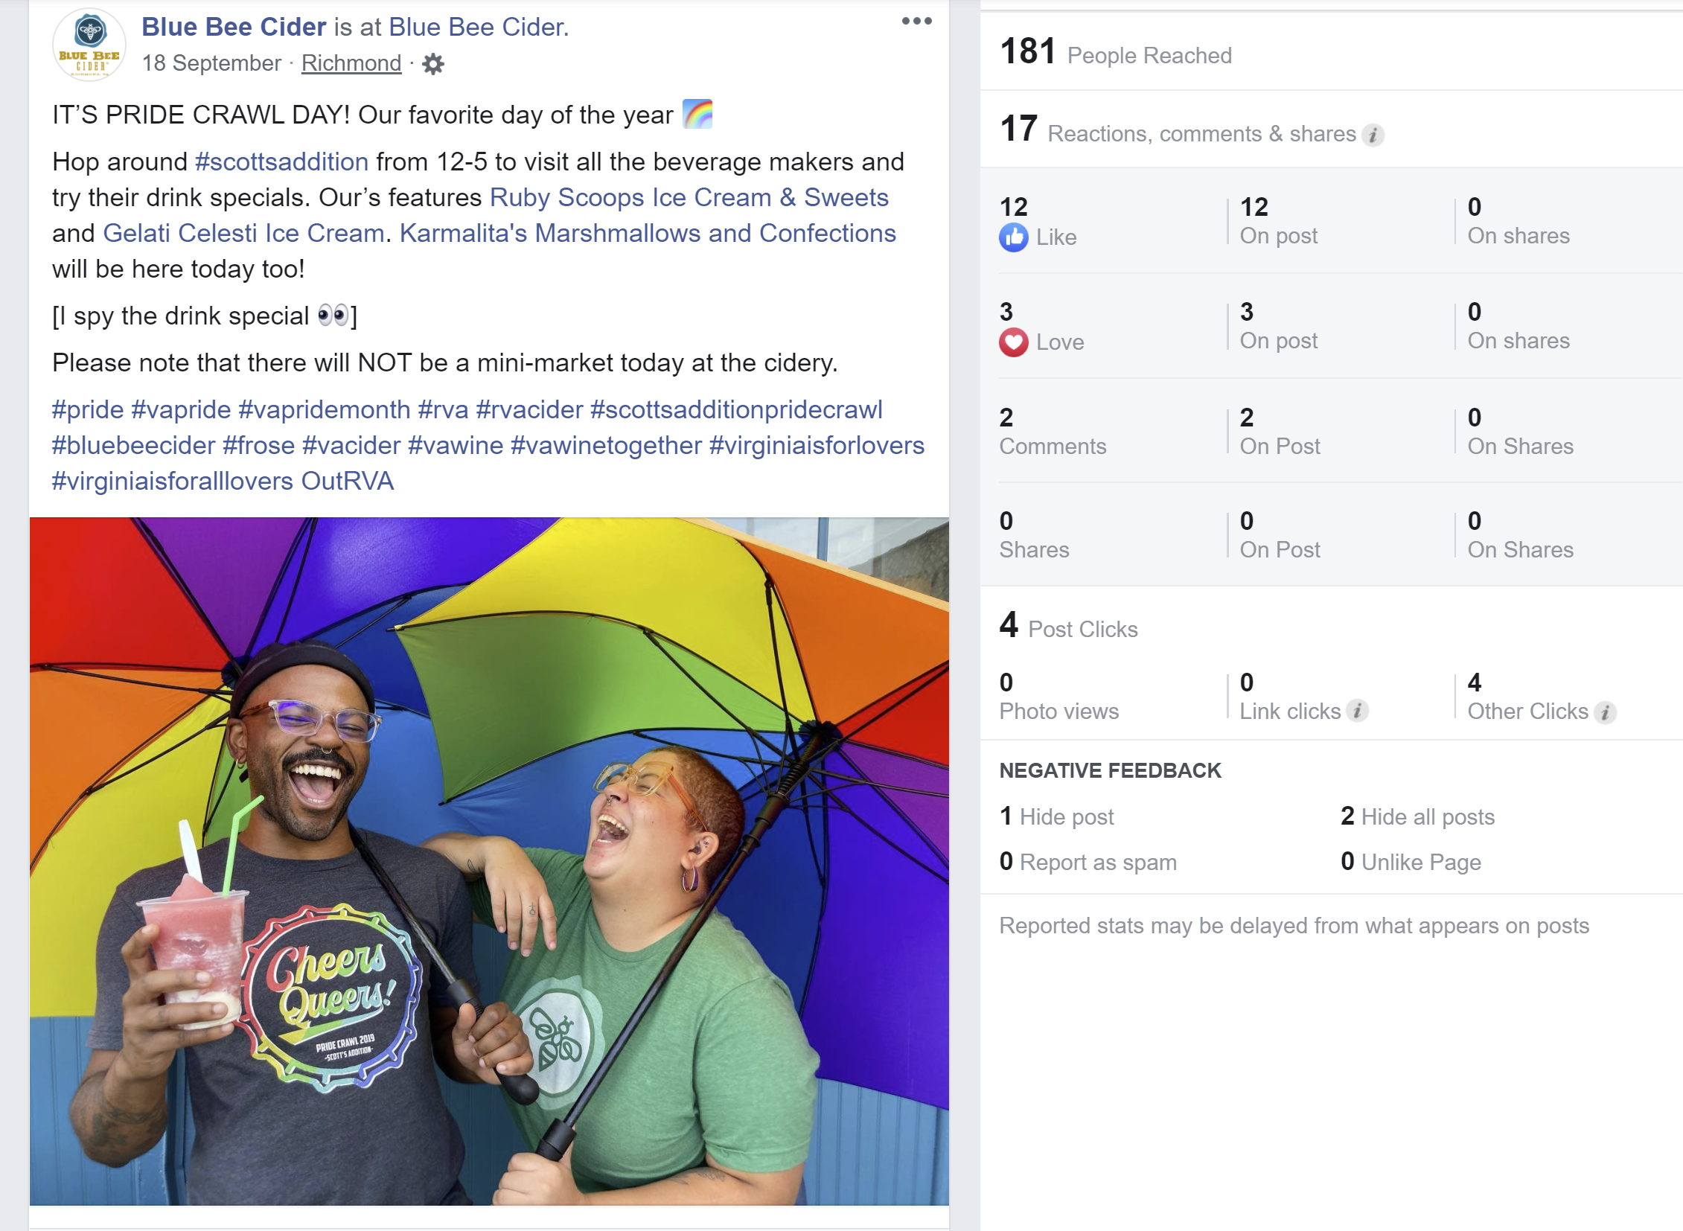Open the #frose hashtag
Viewport: 1683px width, 1231px height.
tap(258, 446)
